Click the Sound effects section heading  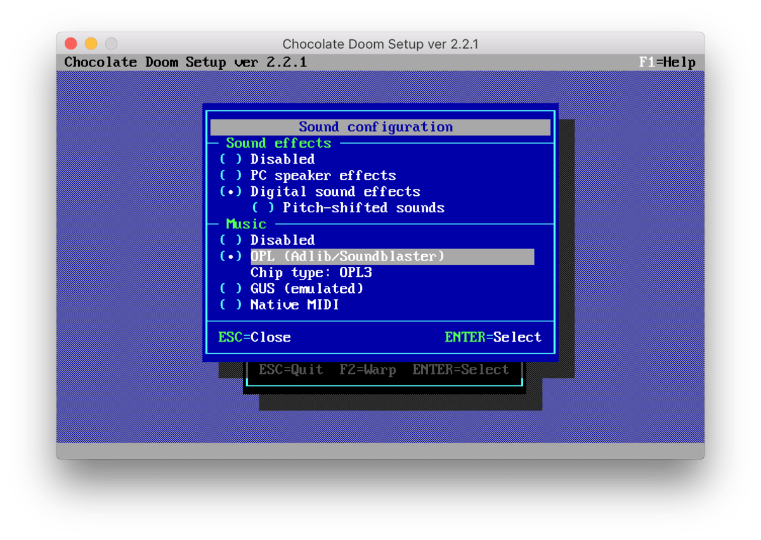(278, 143)
